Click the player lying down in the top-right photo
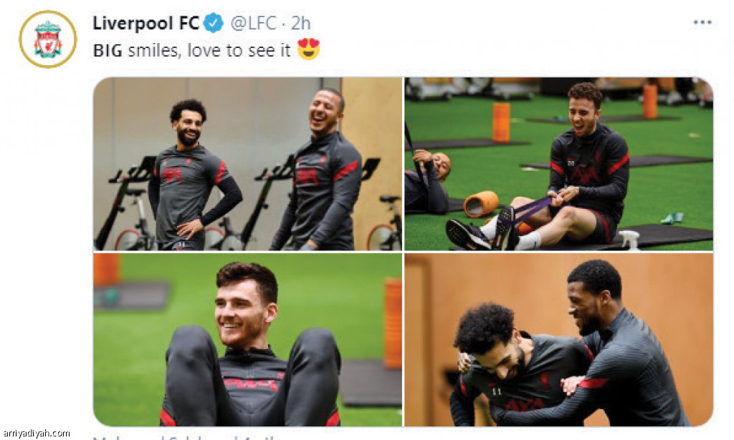The height and width of the screenshot is (440, 734). (x=427, y=180)
